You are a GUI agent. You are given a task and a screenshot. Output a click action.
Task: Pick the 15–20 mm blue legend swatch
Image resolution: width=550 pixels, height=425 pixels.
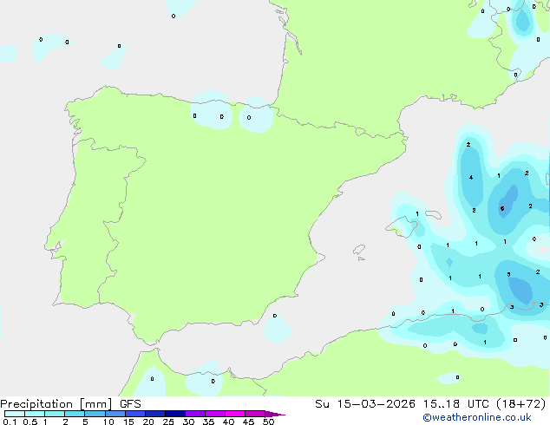pos(135,414)
